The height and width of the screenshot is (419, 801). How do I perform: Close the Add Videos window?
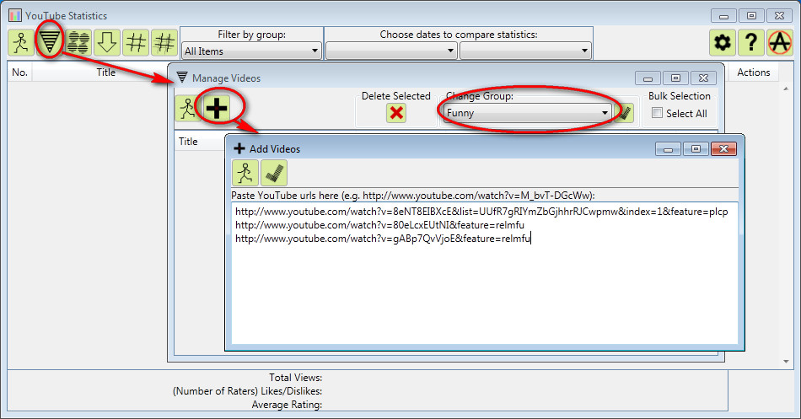point(723,148)
